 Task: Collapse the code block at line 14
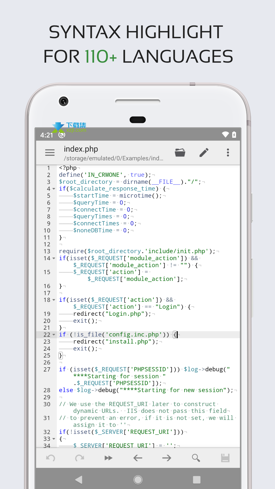(x=54, y=258)
